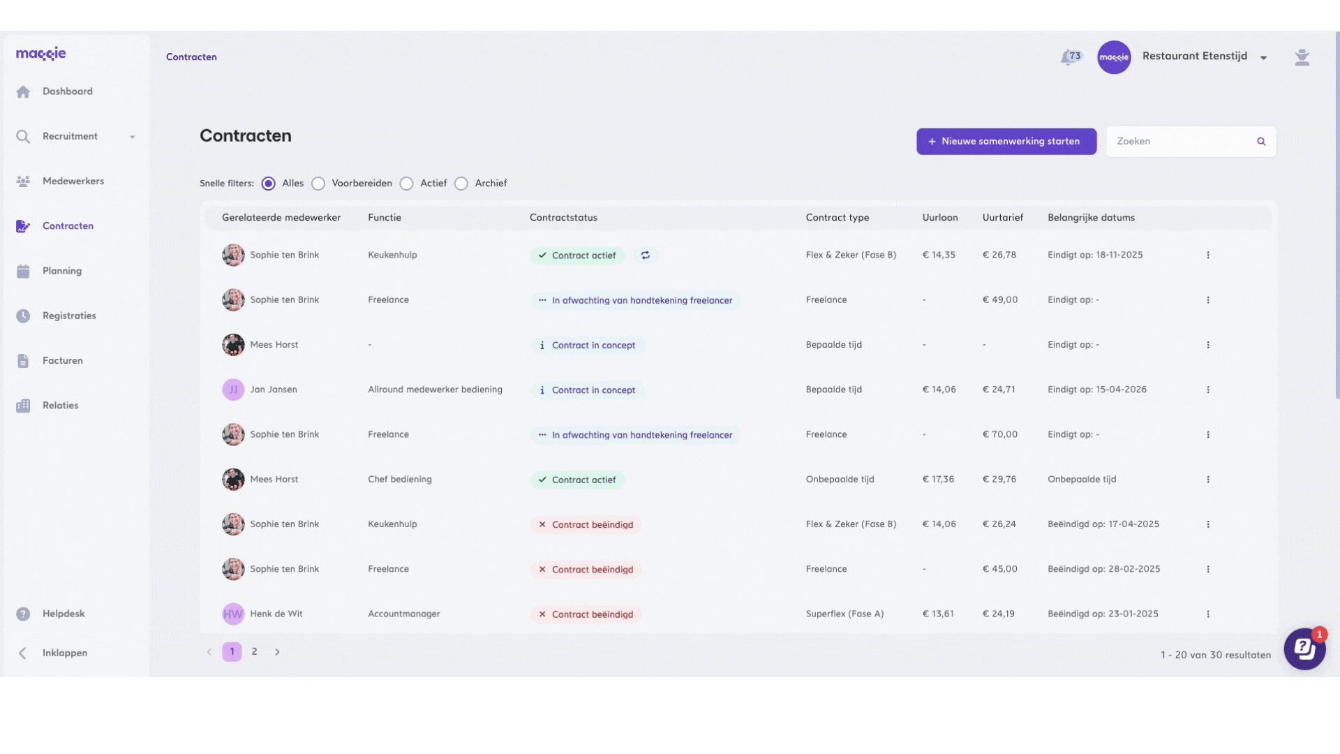1340x754 pixels.
Task: Select the Archief quick filter
Action: coord(461,184)
